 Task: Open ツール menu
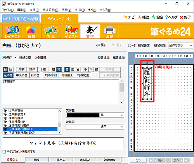[x=80, y=10]
